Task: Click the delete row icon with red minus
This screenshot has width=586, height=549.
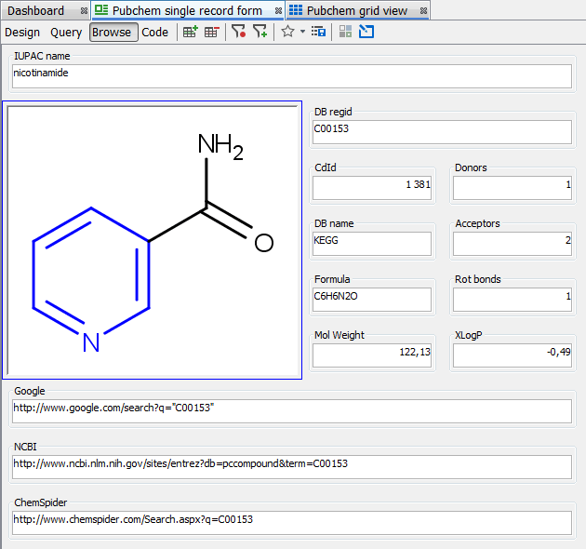Action: click(212, 32)
